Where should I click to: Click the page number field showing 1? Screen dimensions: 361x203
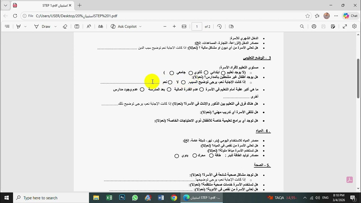197,27
